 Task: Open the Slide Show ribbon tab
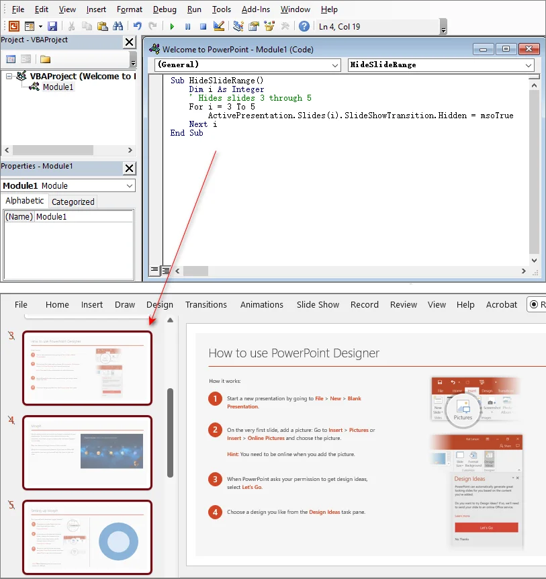[x=318, y=305]
